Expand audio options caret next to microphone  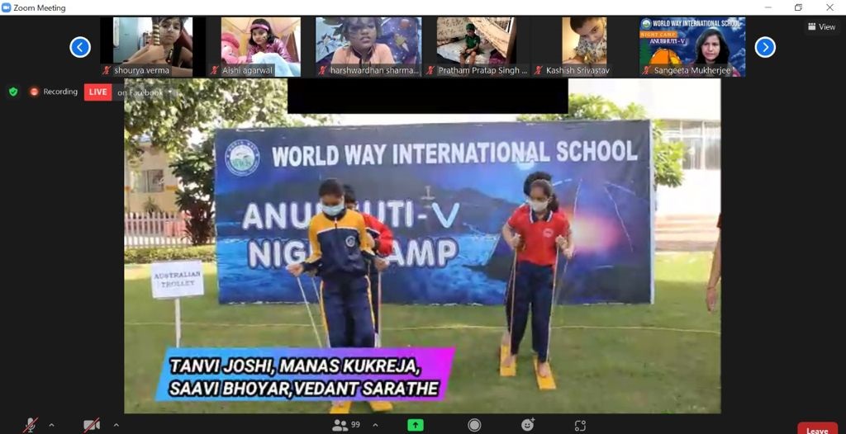[x=51, y=425]
